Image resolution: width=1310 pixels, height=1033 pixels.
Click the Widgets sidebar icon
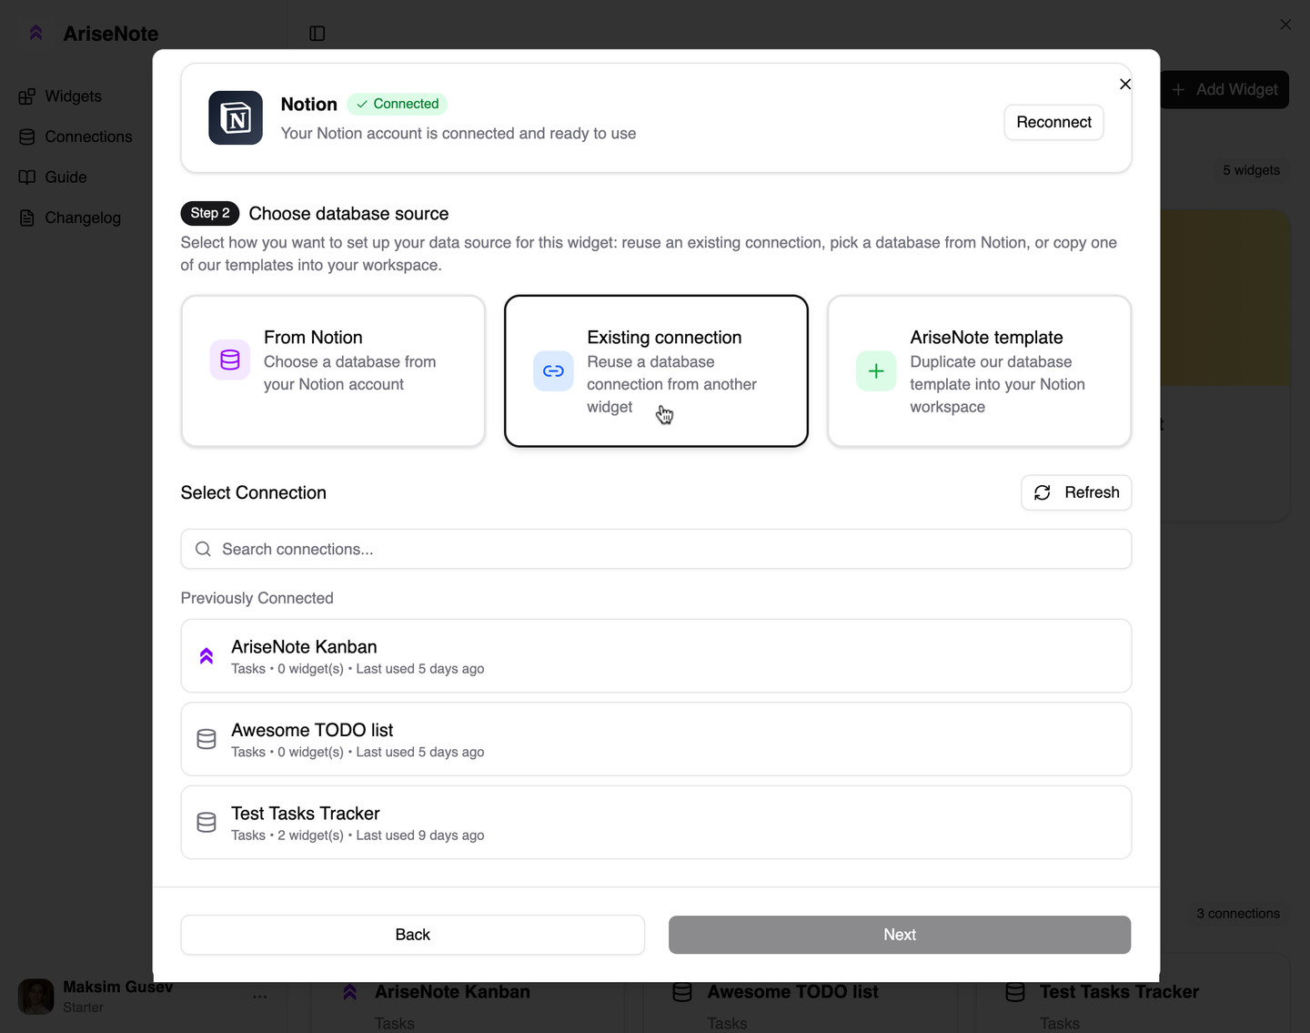click(27, 96)
